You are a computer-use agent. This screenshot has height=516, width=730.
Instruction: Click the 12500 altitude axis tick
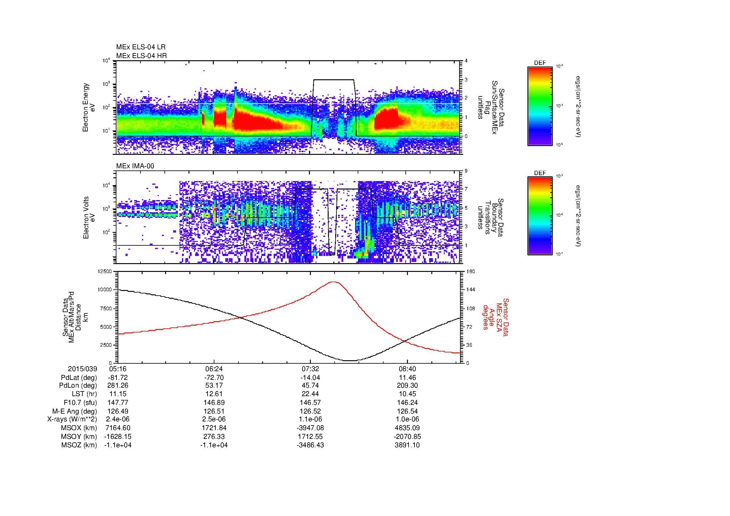click(105, 272)
